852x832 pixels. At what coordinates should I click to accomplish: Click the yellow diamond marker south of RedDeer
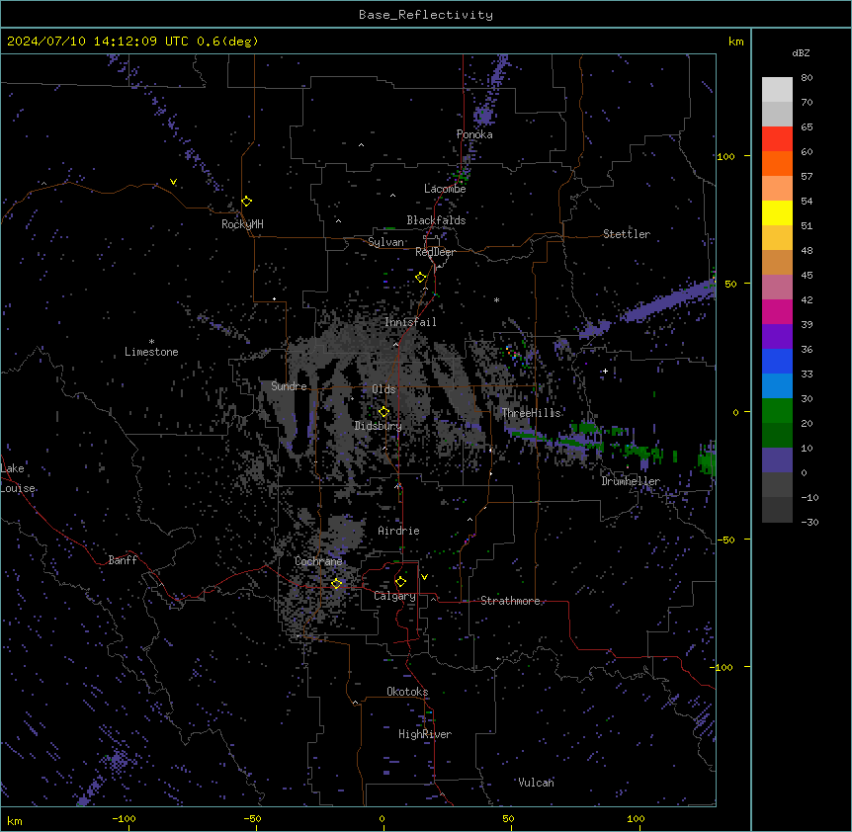point(421,278)
